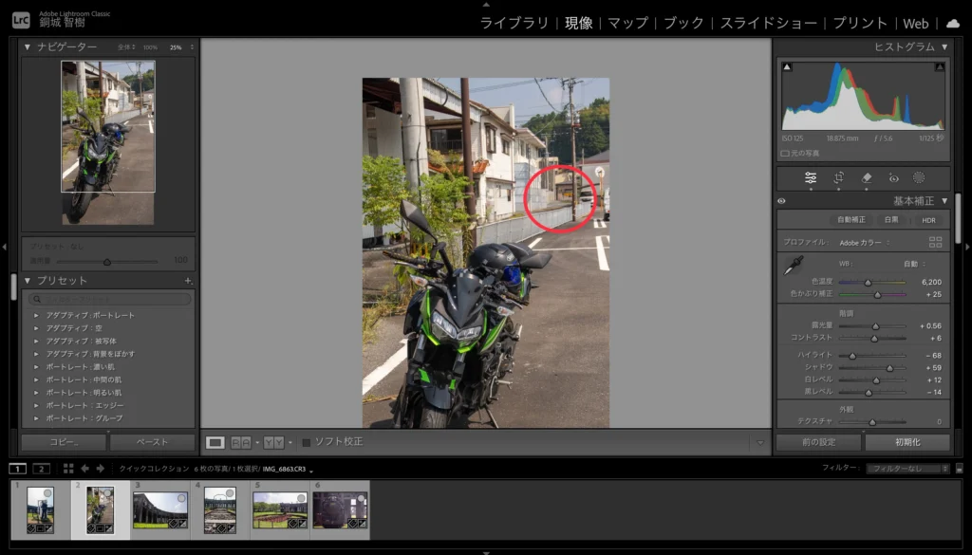Open the Red Eye correction tool
This screenshot has height=555, width=972.
pyautogui.click(x=892, y=177)
